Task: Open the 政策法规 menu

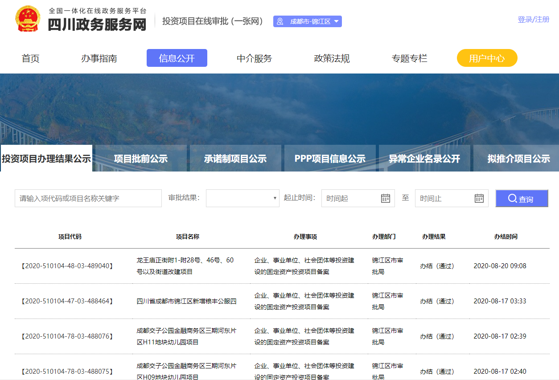Action: (x=332, y=58)
